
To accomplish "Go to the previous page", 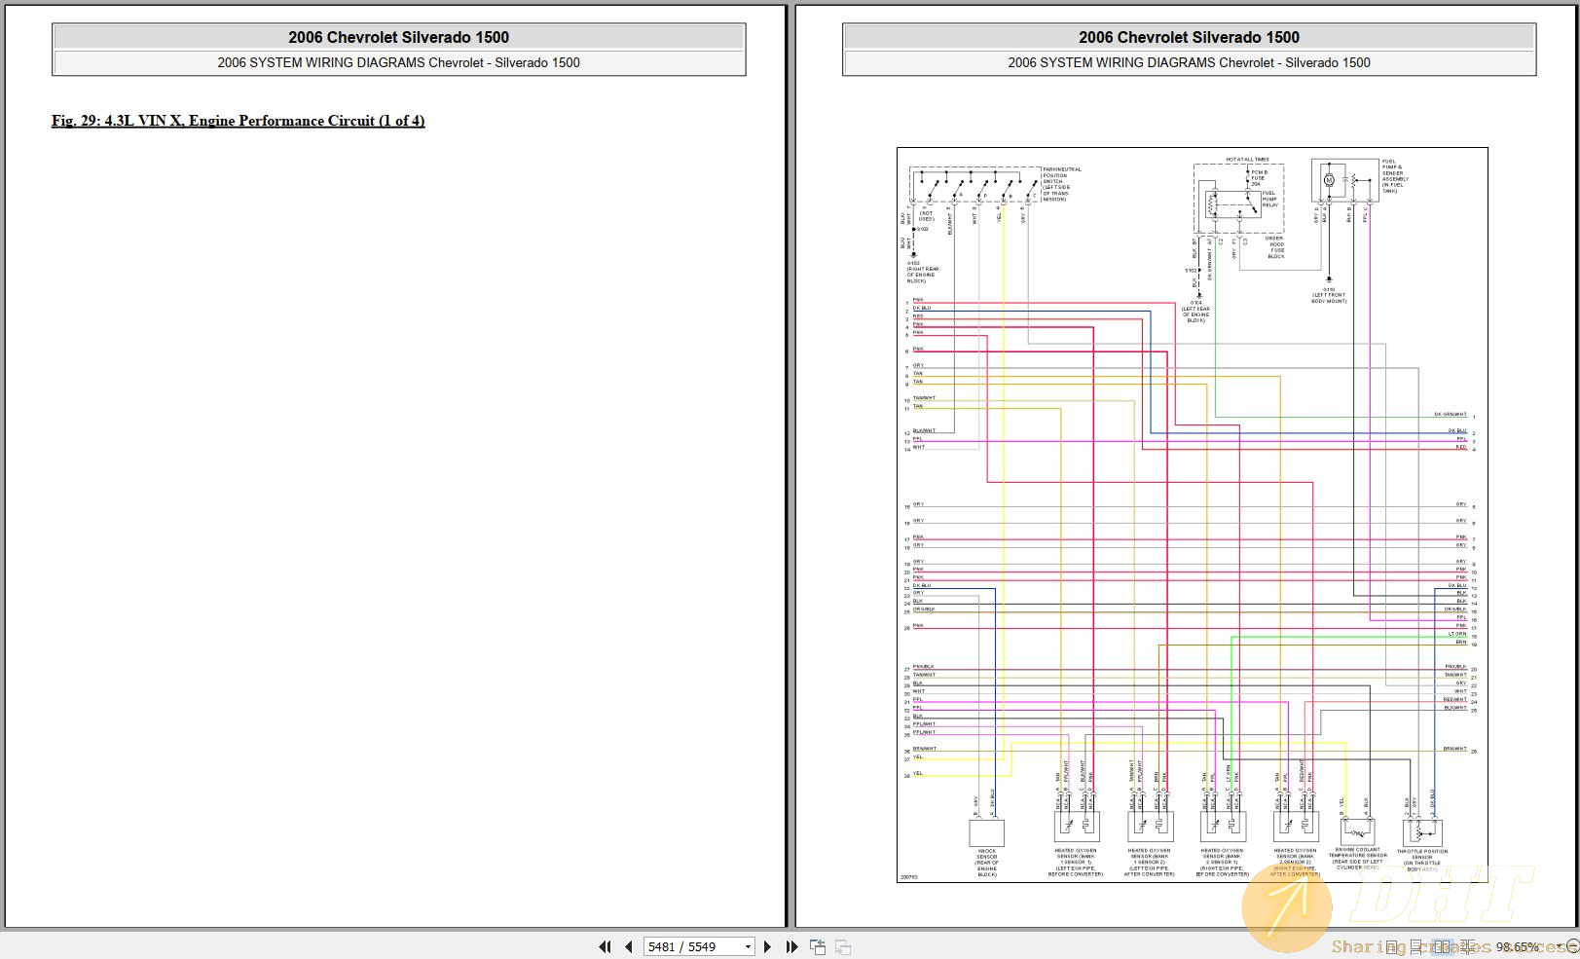I will pos(629,946).
